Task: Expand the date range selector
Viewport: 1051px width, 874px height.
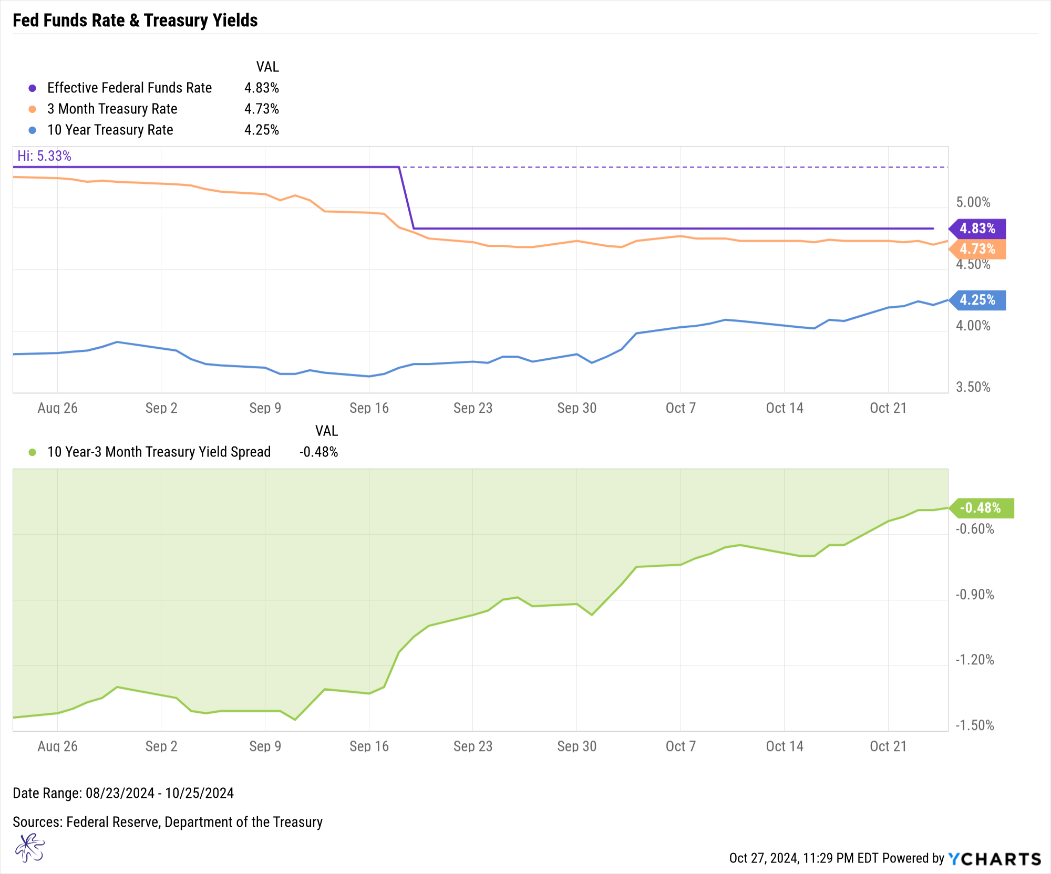Action: [153, 791]
